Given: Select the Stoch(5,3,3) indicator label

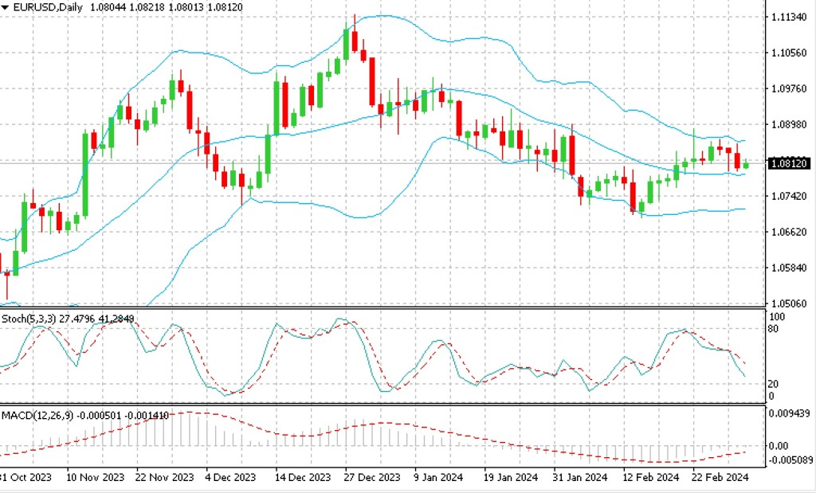Looking at the screenshot, I should pos(29,319).
